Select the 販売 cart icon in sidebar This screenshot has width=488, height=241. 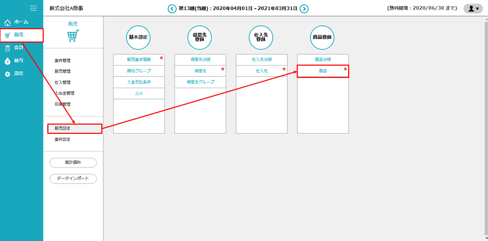[x=8, y=35]
